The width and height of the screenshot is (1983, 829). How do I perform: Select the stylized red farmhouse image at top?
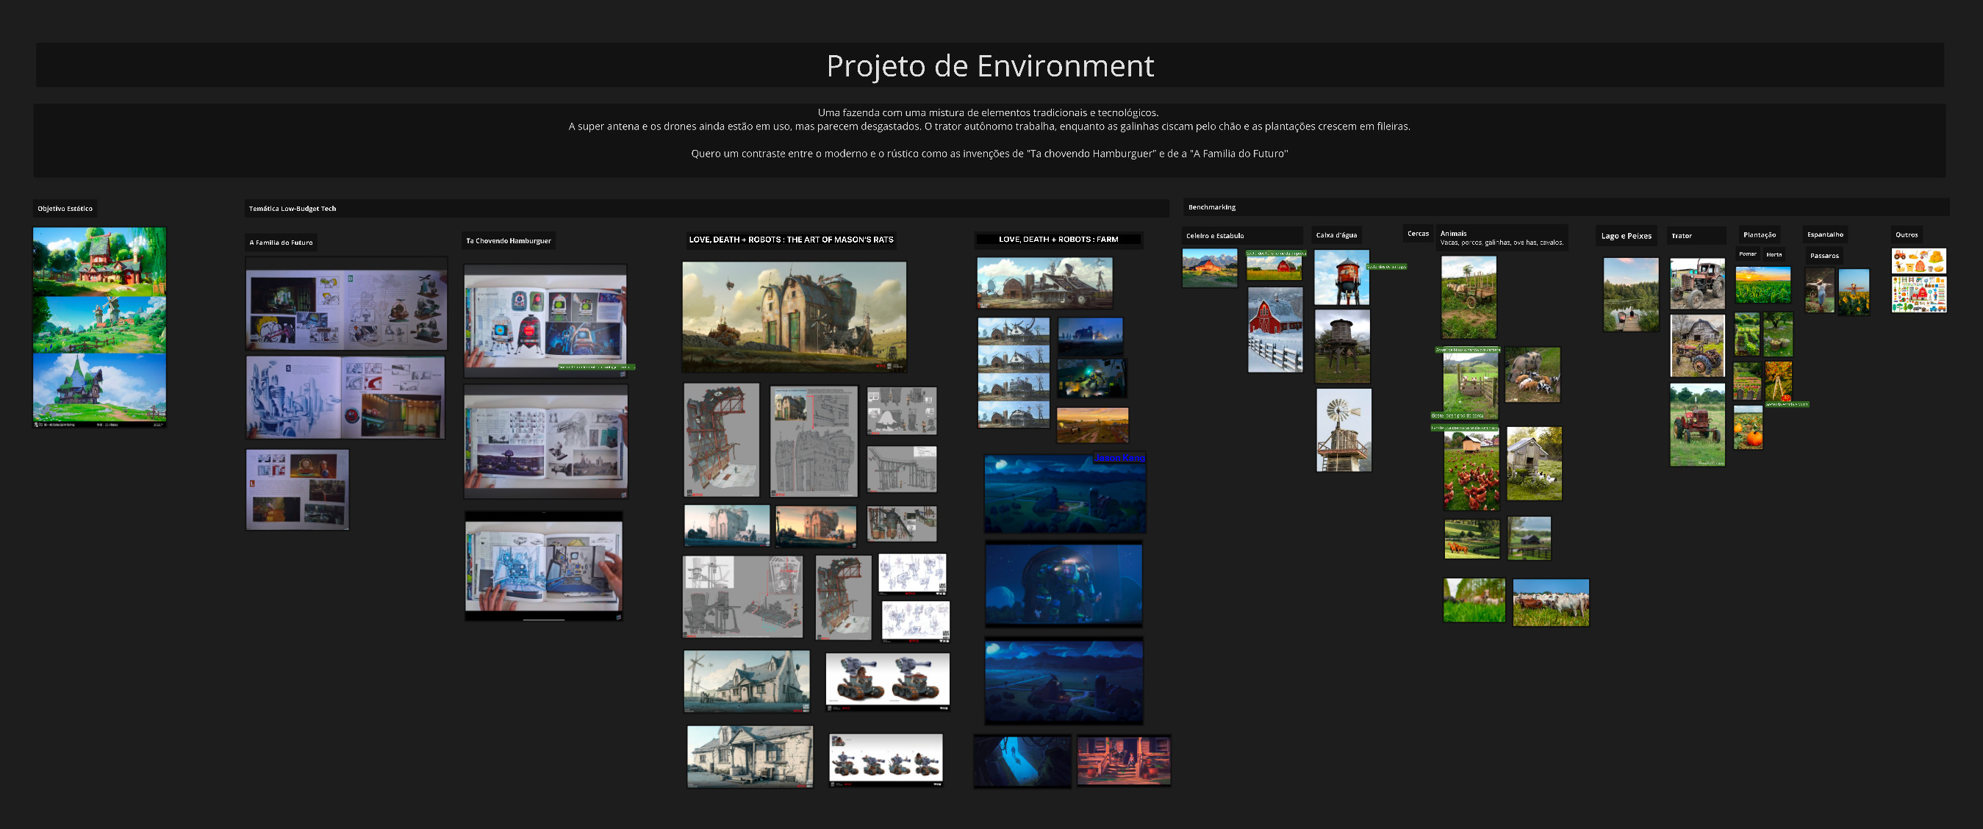99,262
